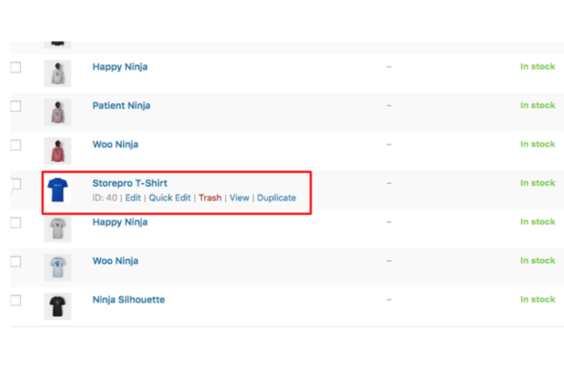Open Quick Edit for Storepro T-Shirt
The image size is (564, 376).
[170, 198]
